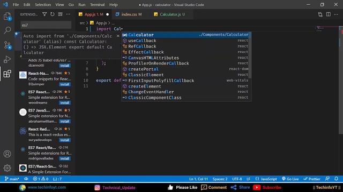Screen dimensions: 343x192
Task: Open the Run menu
Action: [82, 5]
